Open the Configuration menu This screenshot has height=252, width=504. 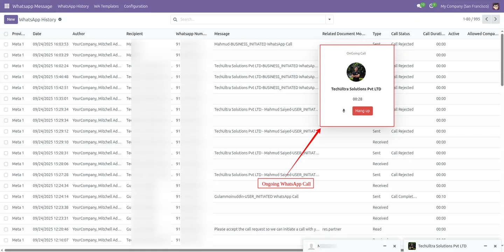136,6
